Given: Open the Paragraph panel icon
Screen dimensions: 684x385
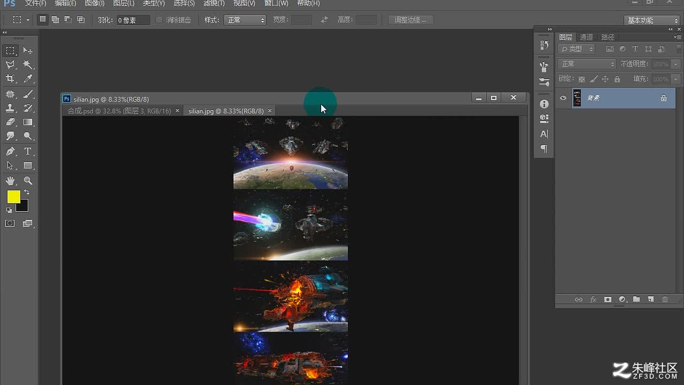Looking at the screenshot, I should coord(544,149).
